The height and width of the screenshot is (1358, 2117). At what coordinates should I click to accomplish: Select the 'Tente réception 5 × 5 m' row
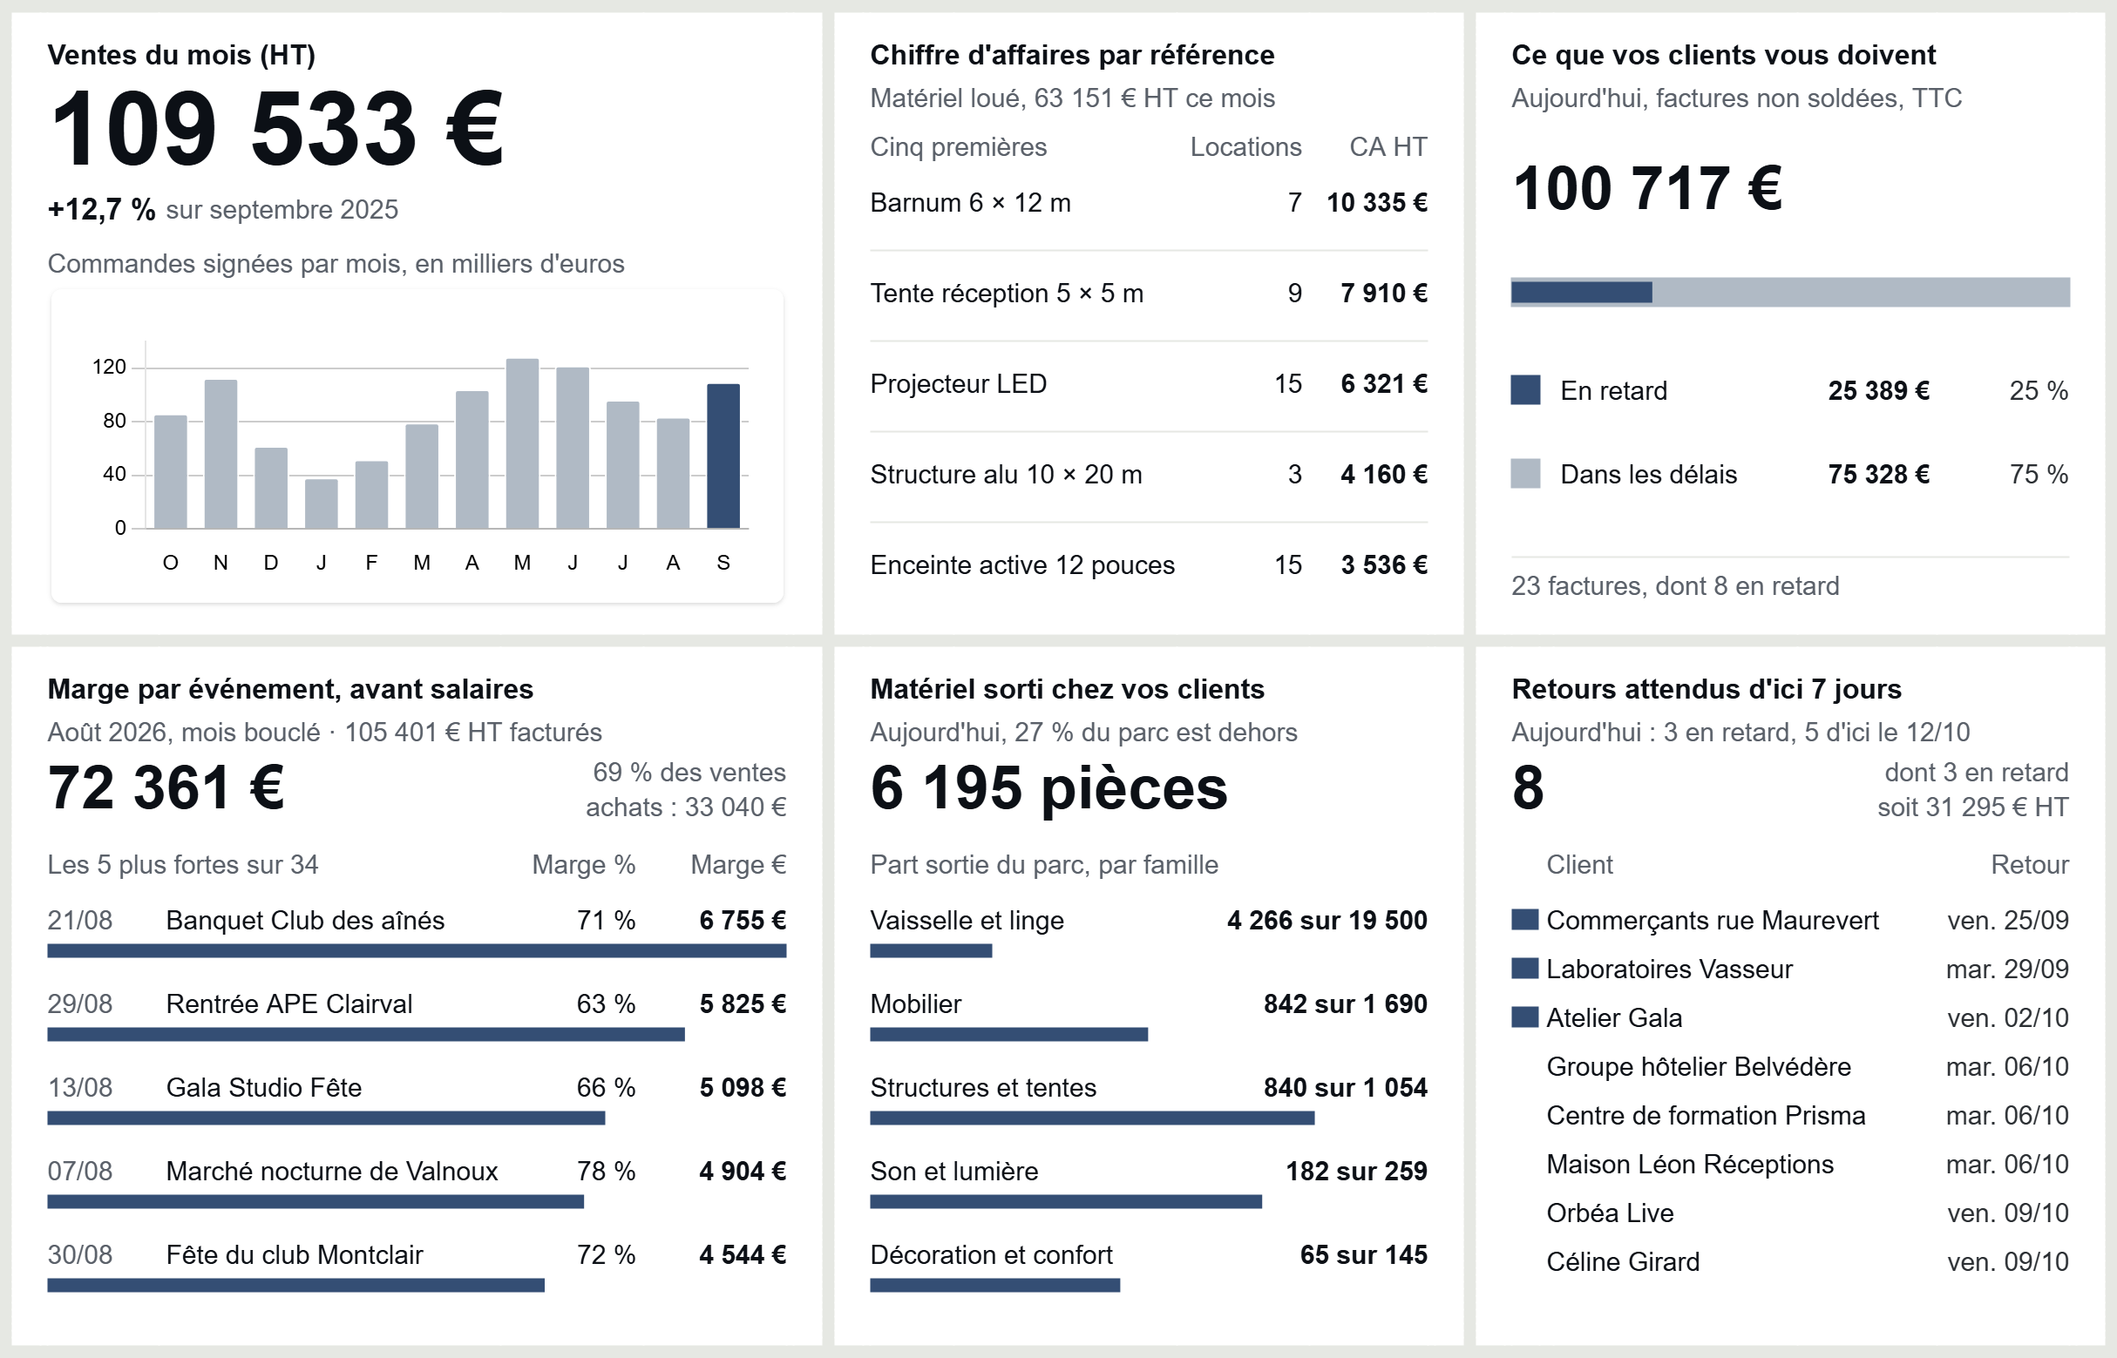pyautogui.click(x=1149, y=294)
